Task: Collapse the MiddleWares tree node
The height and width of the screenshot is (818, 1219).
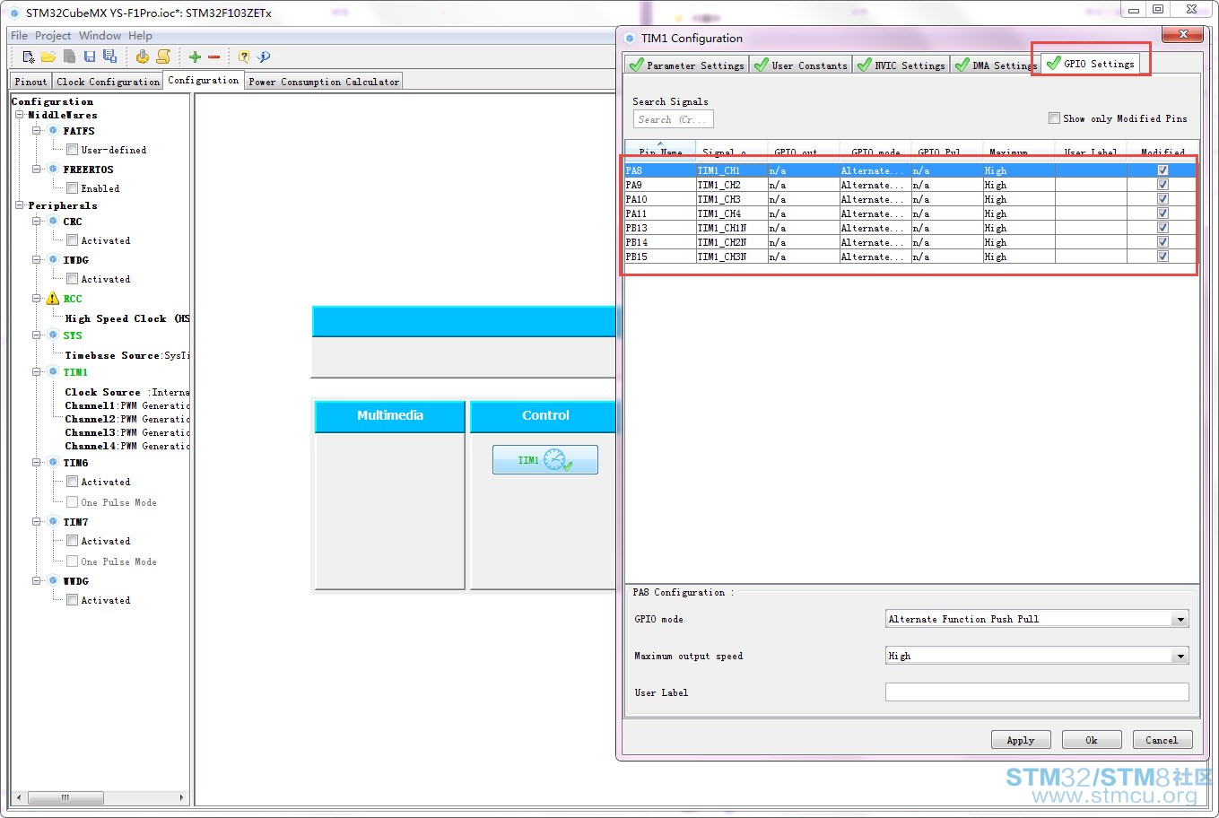Action: point(19,115)
